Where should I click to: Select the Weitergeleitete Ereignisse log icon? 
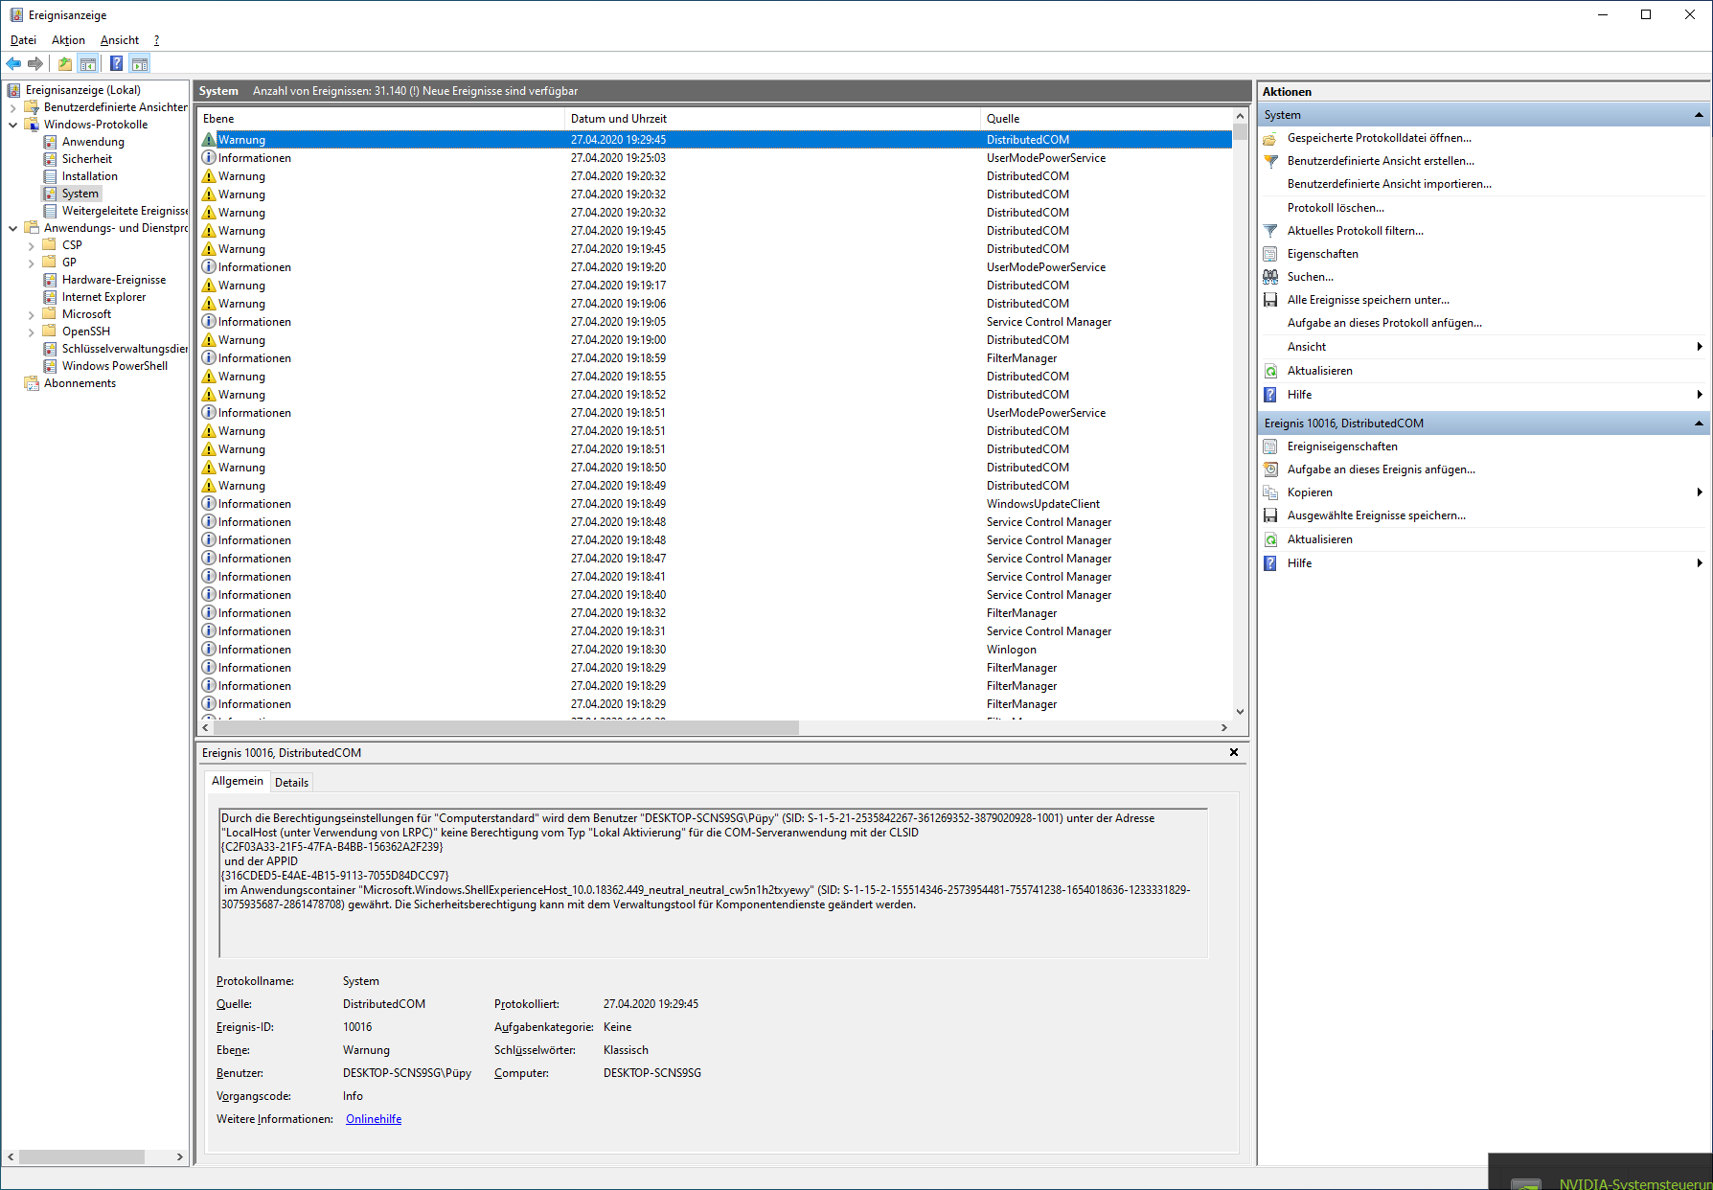point(50,211)
